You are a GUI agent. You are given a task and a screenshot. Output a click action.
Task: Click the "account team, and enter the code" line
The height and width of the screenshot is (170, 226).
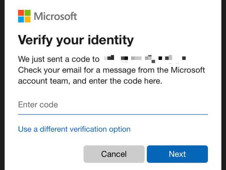[x=90, y=82]
